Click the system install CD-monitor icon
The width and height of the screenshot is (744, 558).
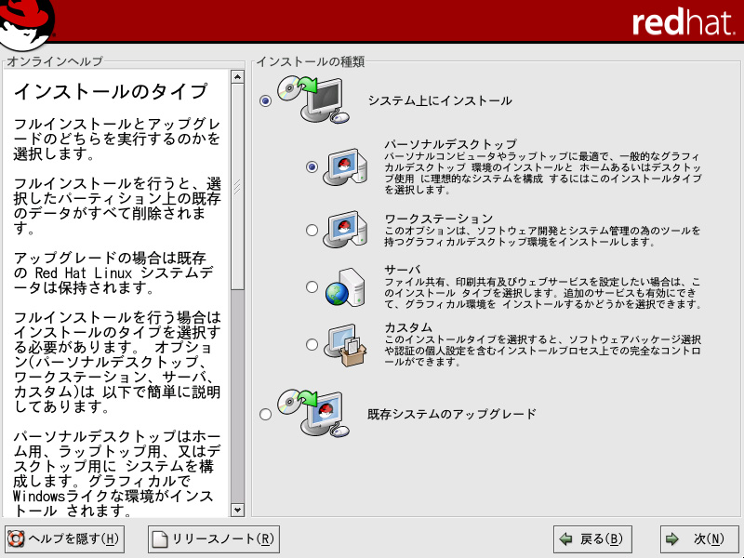313,100
